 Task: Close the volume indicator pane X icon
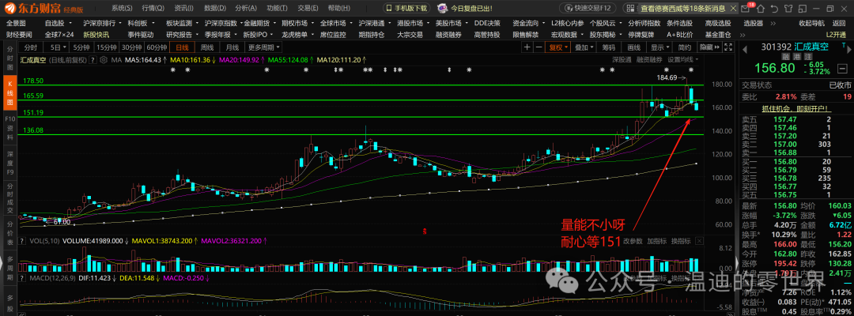[699, 241]
